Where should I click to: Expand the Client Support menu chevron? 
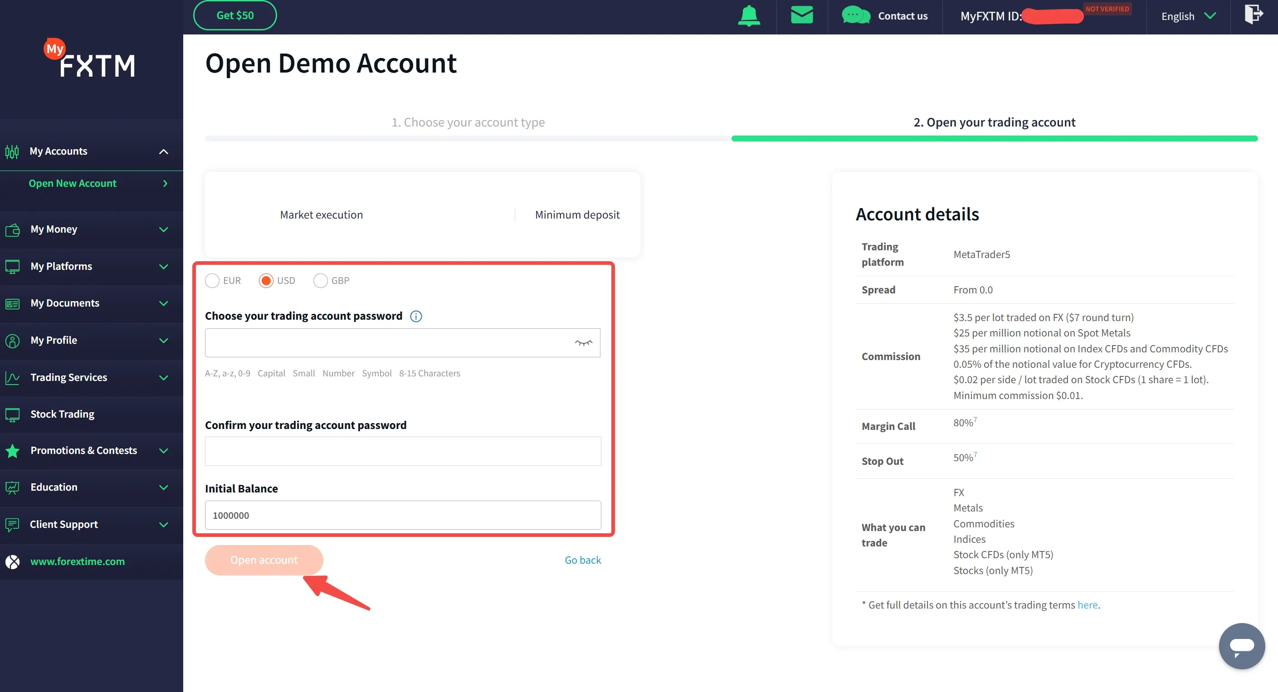[164, 525]
